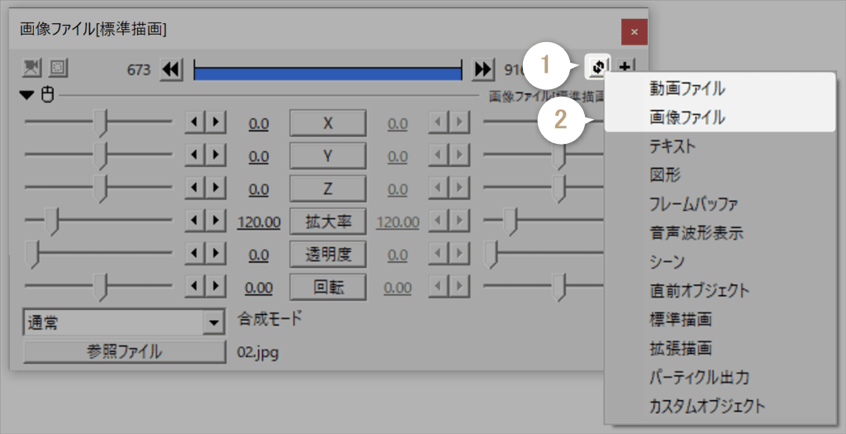The height and width of the screenshot is (434, 846).
Task: Decrease left Y value with left arrow
Action: click(x=195, y=155)
